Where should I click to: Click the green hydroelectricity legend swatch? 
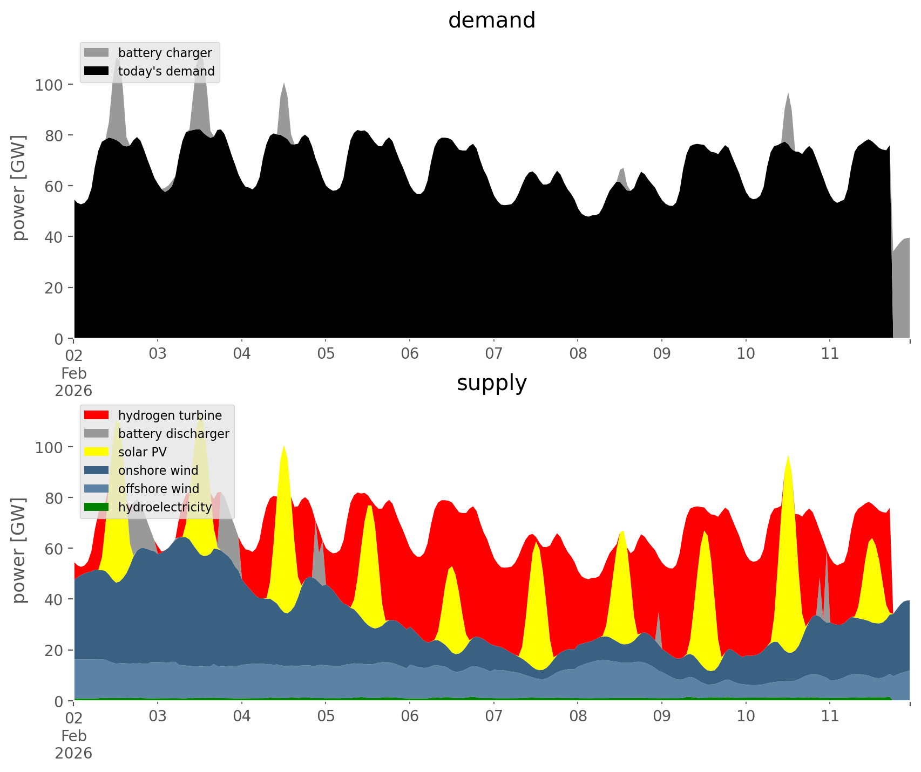point(97,507)
